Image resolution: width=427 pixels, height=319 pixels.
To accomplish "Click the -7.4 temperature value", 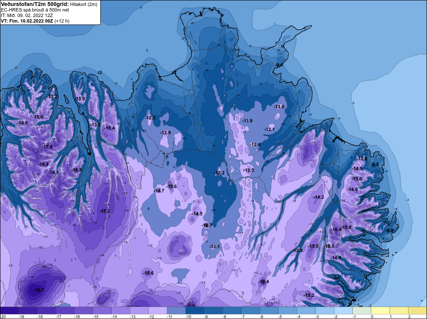I will pyautogui.click(x=336, y=277).
